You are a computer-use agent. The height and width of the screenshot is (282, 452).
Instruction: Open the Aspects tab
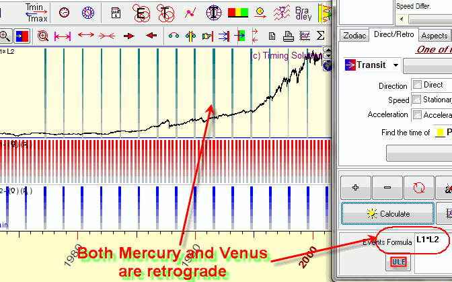point(434,36)
